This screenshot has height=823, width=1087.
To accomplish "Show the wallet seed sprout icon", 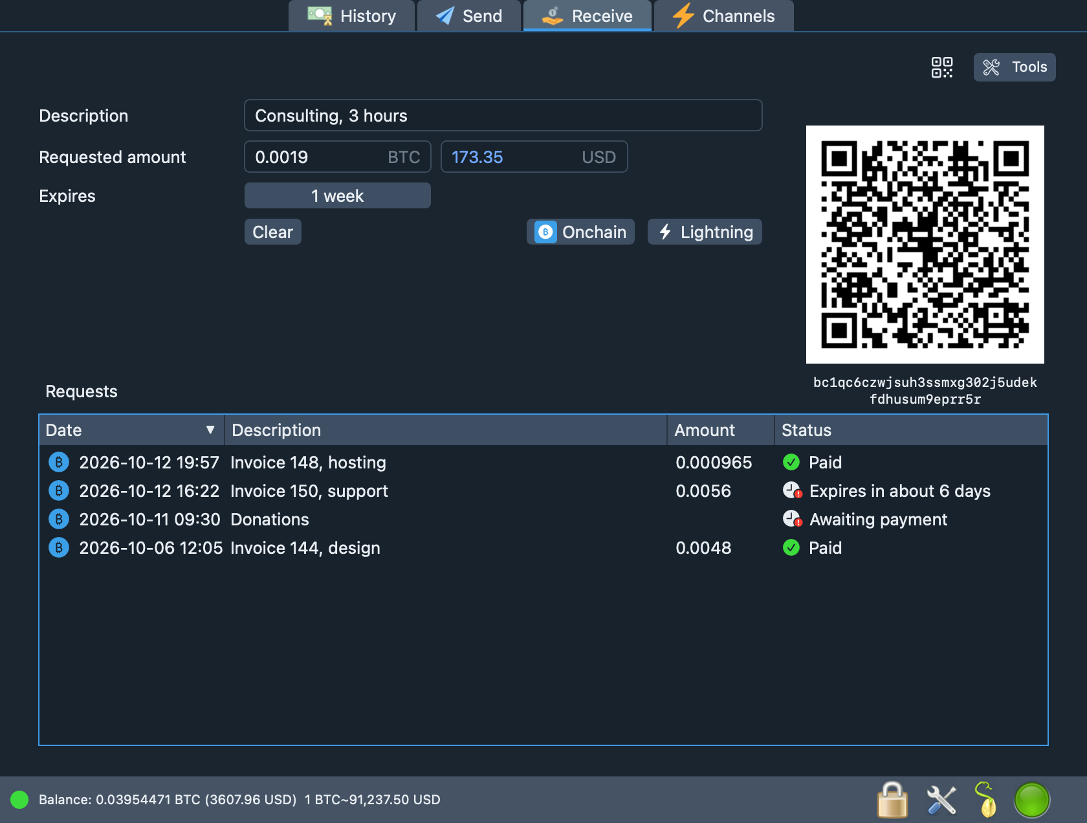I will coord(986,800).
